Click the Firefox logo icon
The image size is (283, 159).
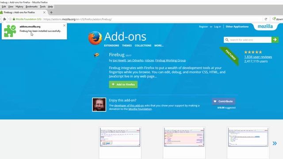point(95,38)
